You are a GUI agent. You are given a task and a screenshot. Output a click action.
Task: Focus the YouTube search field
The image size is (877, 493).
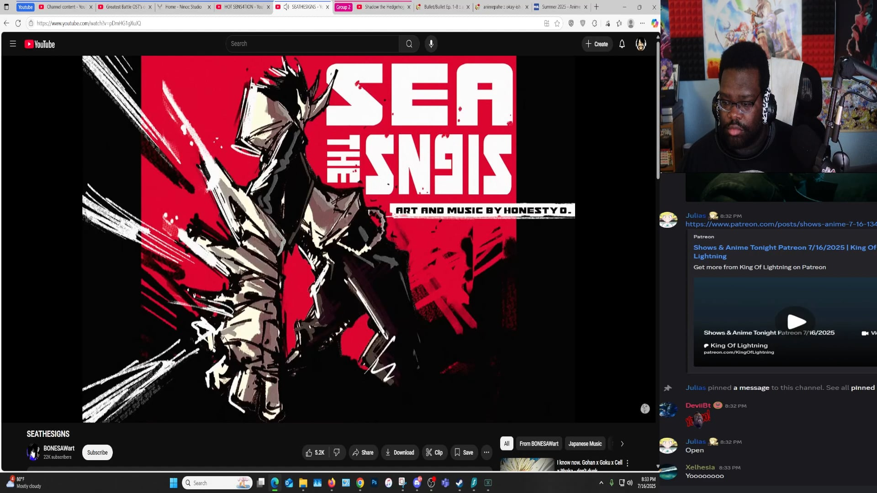312,44
